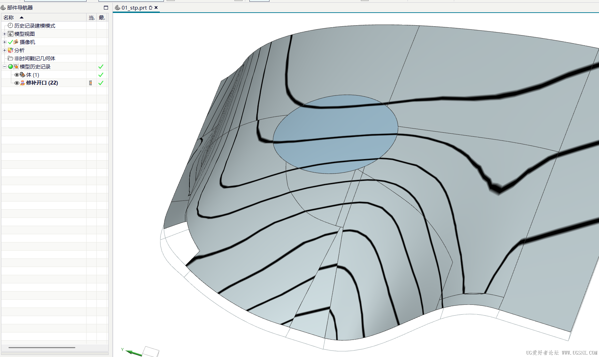This screenshot has width=599, height=357.
Task: Click the 修补开口 (22) feature icon
Action: [22, 83]
